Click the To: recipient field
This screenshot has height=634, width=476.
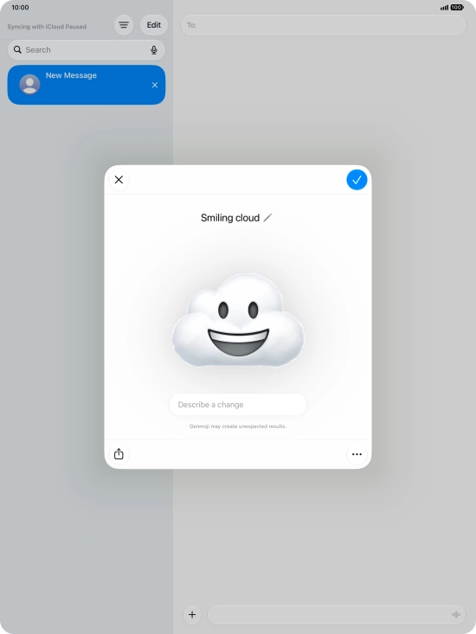point(324,25)
